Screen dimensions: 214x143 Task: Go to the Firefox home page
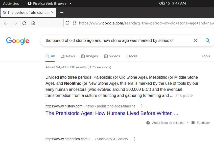pos(33,23)
